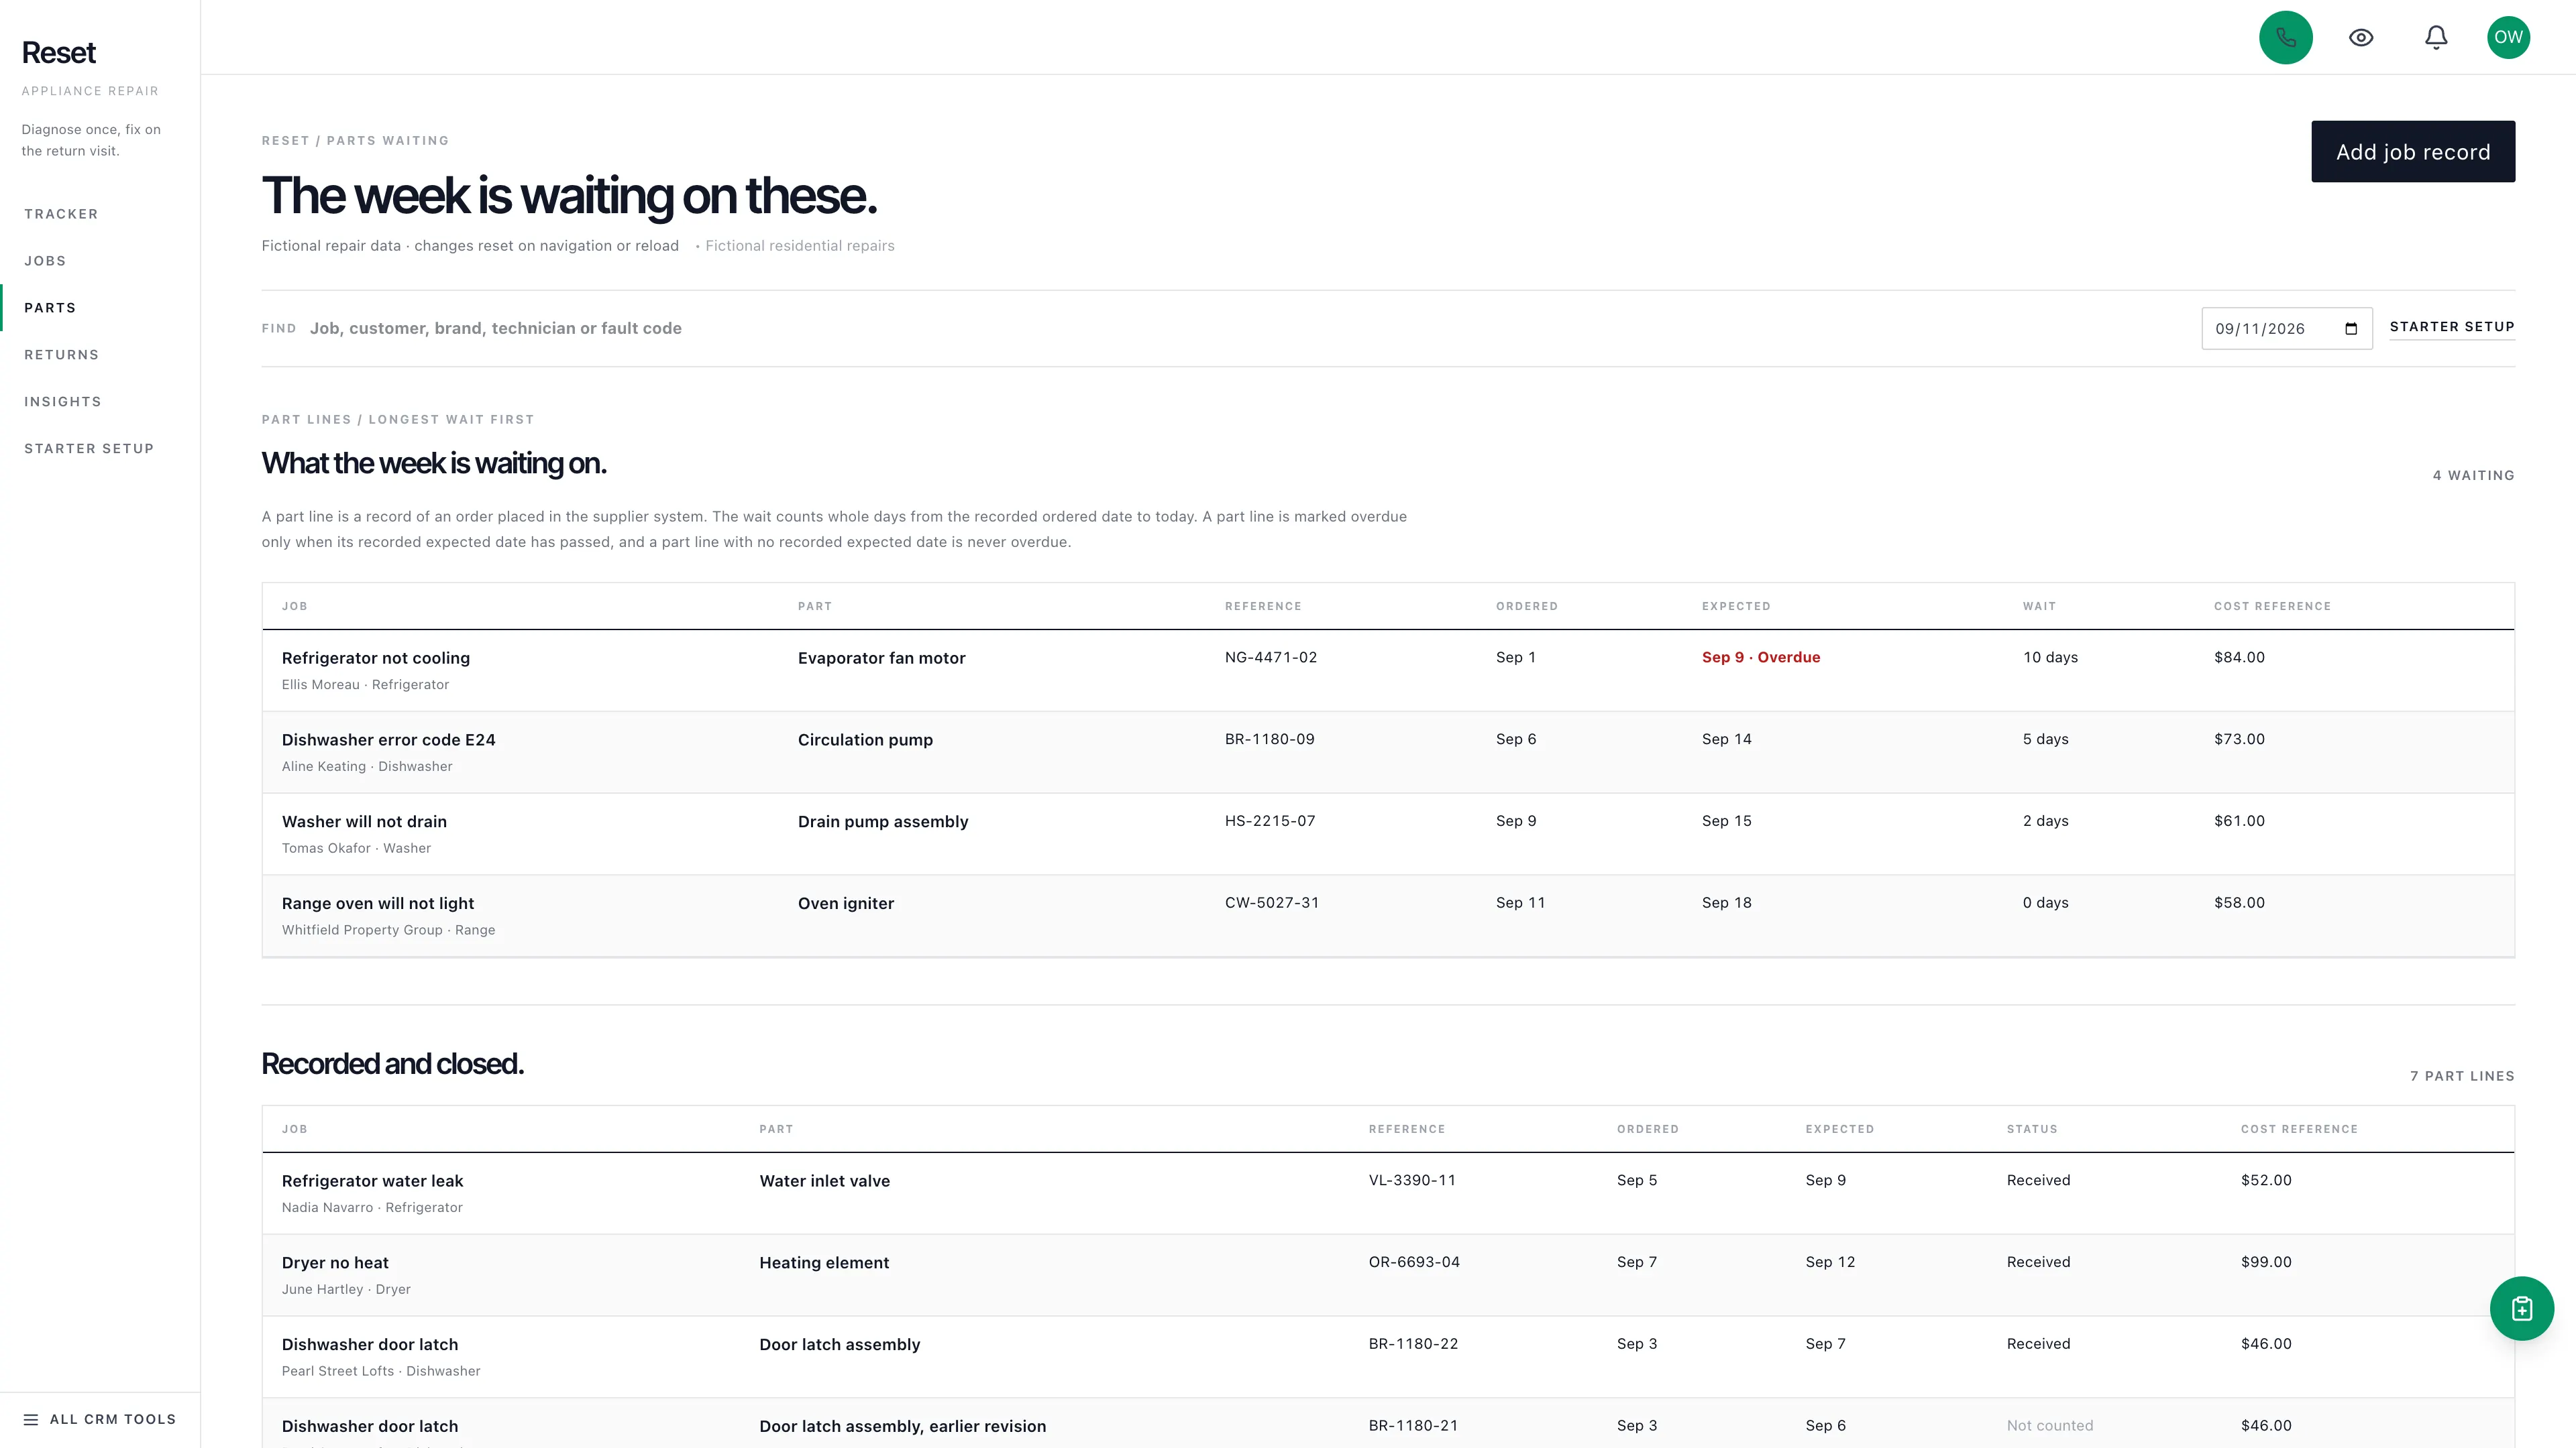This screenshot has width=2576, height=1448.
Task: Click the Reset breadcrumb link
Action: tap(285, 141)
